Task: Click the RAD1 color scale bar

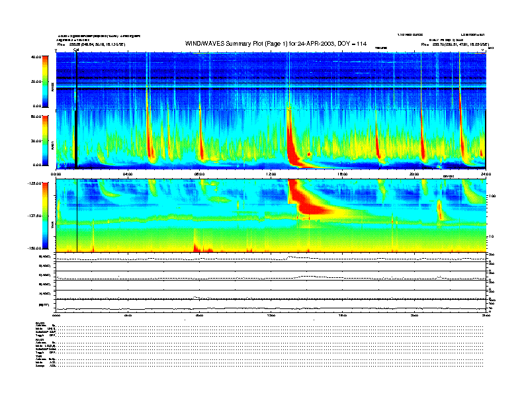Action: [45, 140]
